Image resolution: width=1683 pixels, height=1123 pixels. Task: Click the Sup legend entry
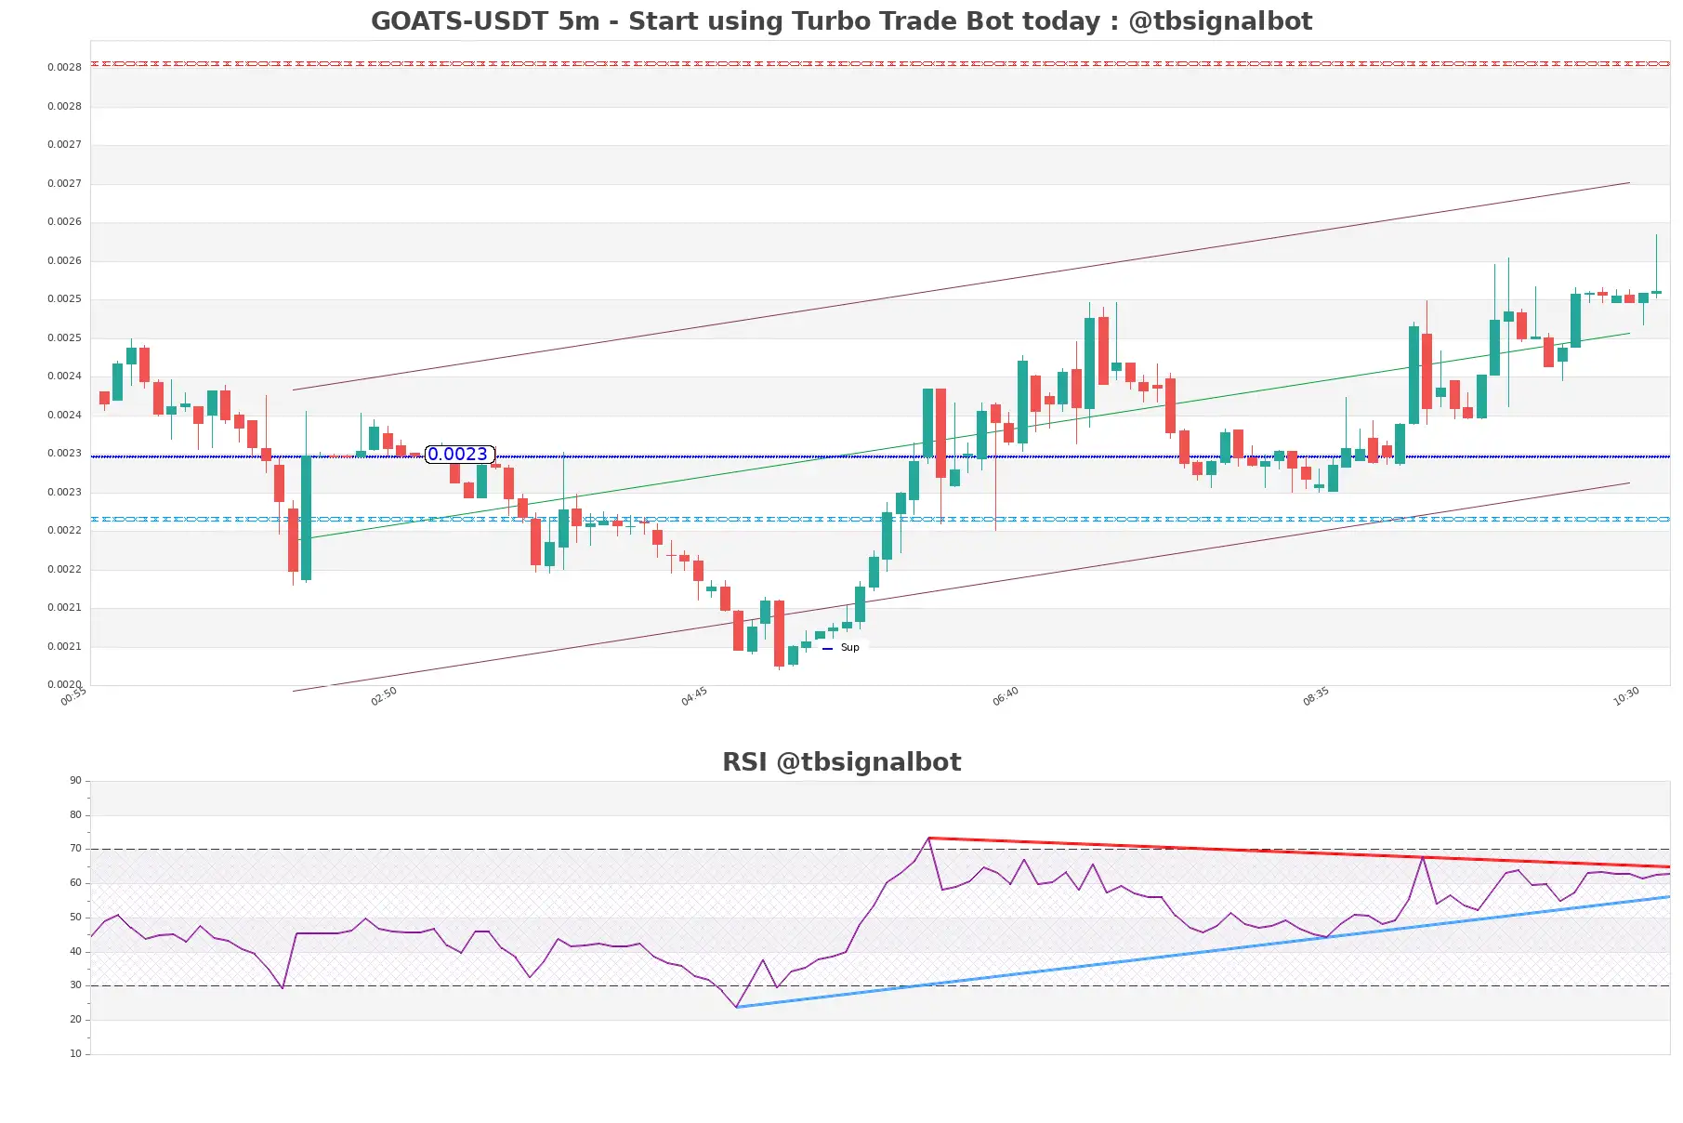click(x=841, y=647)
